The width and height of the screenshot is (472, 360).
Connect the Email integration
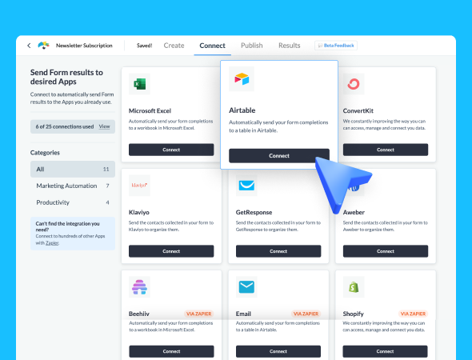click(278, 351)
